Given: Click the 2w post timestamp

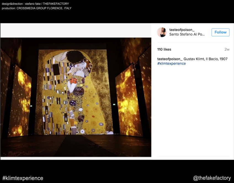Looking at the screenshot, I should click(227, 49).
